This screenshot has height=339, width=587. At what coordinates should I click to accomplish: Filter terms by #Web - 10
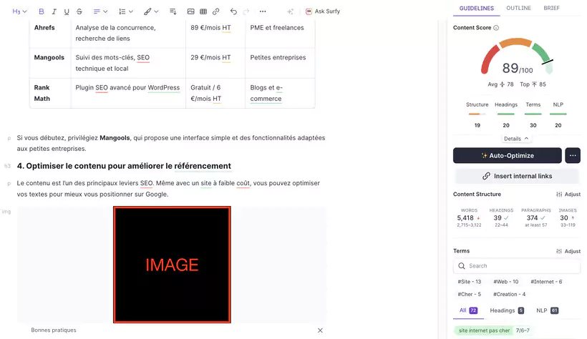coord(506,282)
